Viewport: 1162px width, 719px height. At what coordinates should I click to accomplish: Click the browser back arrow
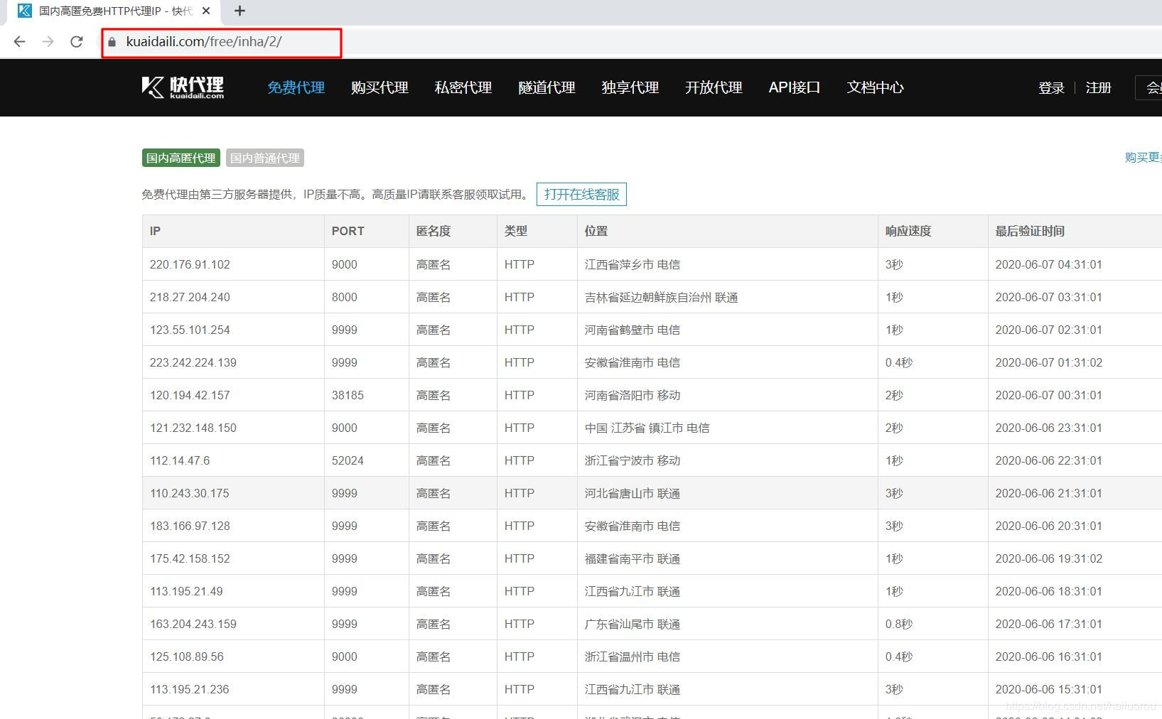pyautogui.click(x=20, y=42)
